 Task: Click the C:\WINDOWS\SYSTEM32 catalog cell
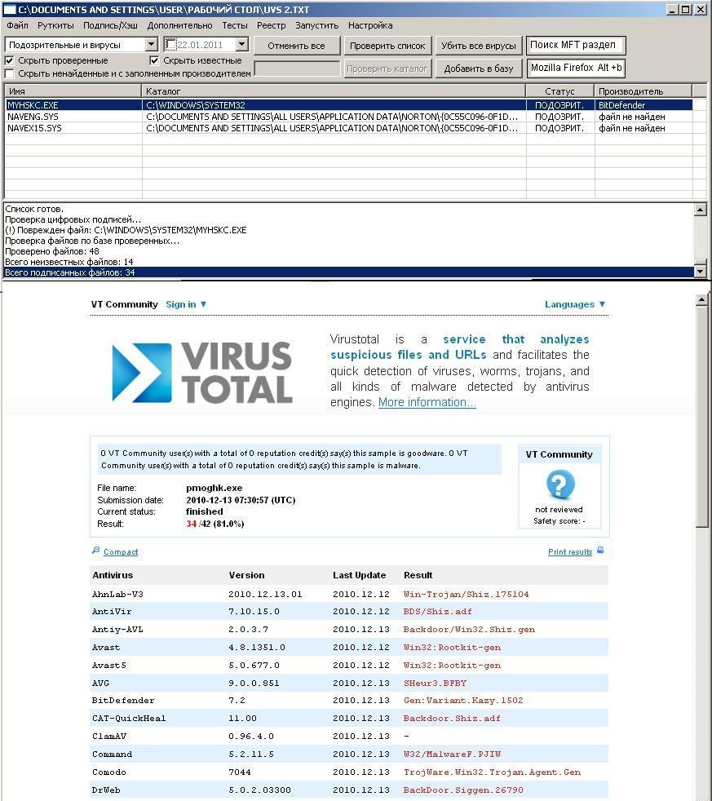[196, 104]
